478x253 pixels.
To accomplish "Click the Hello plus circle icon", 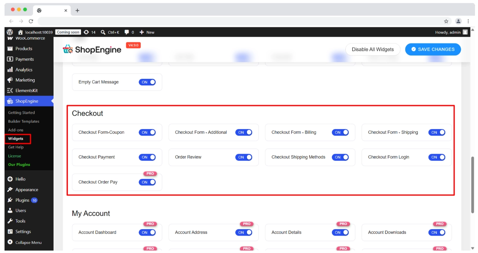I will [10, 179].
